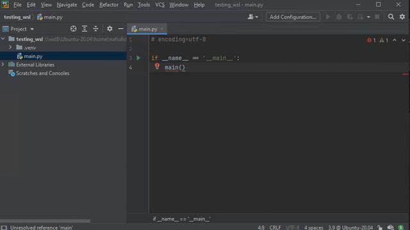Open the Window menu
This screenshot has height=230, width=410.
[179, 4]
